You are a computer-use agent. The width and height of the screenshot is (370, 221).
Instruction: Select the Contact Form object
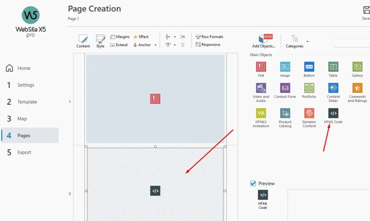(285, 90)
